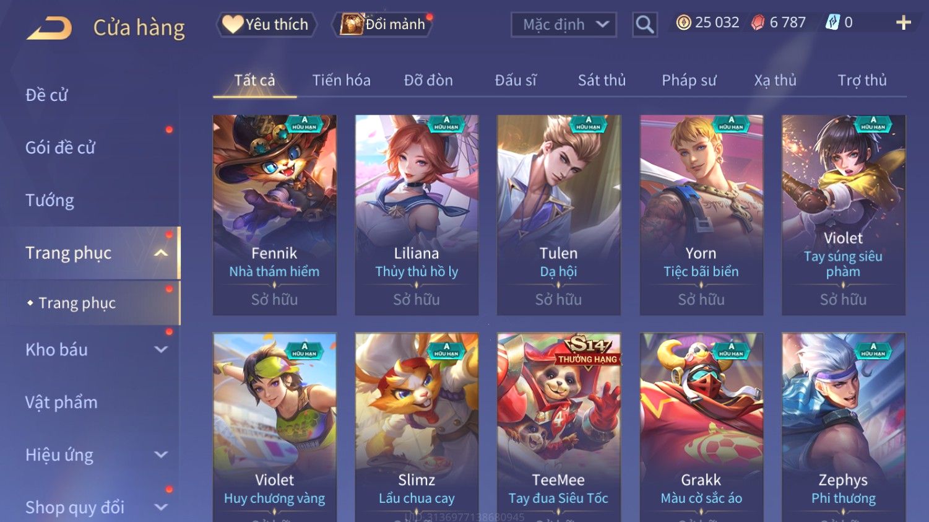Select Liliana Thủy thủ hồ ly skin
This screenshot has height=522, width=929.
(x=417, y=215)
